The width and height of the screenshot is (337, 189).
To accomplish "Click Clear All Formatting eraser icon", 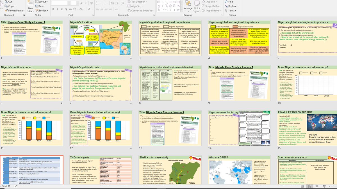I will coord(92,3).
